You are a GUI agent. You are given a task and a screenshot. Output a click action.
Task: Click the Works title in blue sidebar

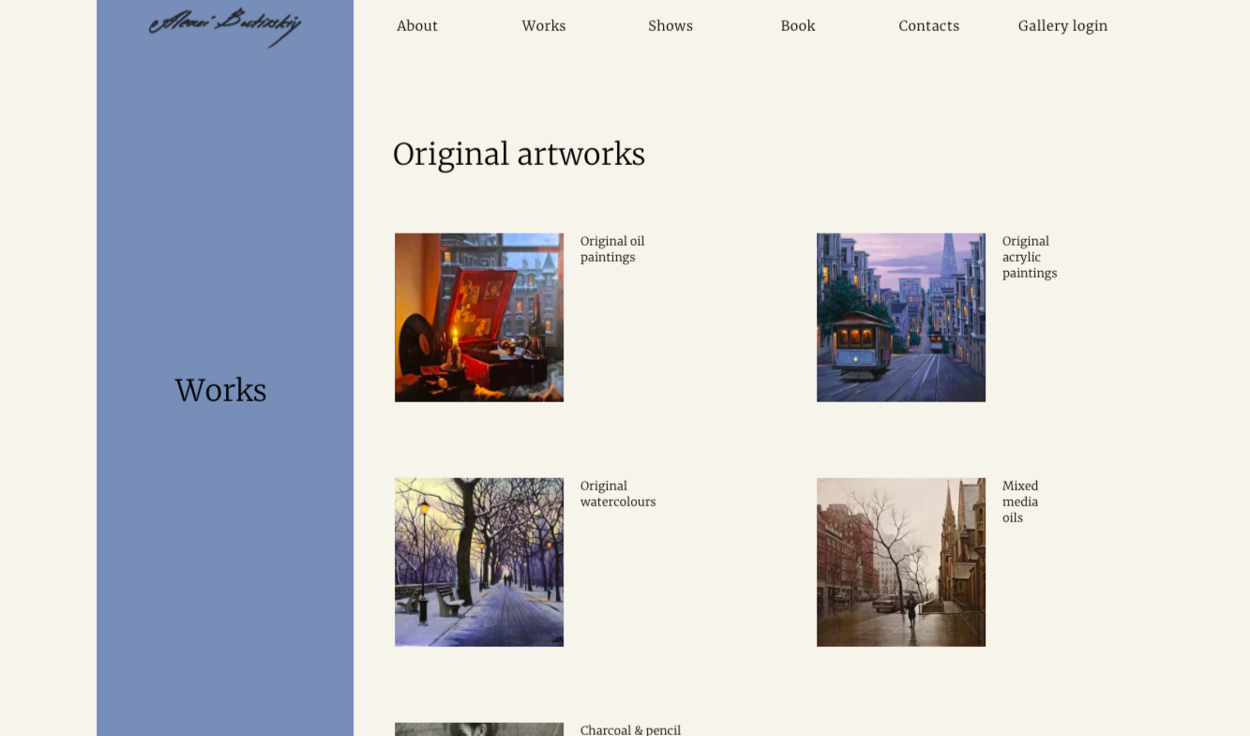(x=220, y=390)
